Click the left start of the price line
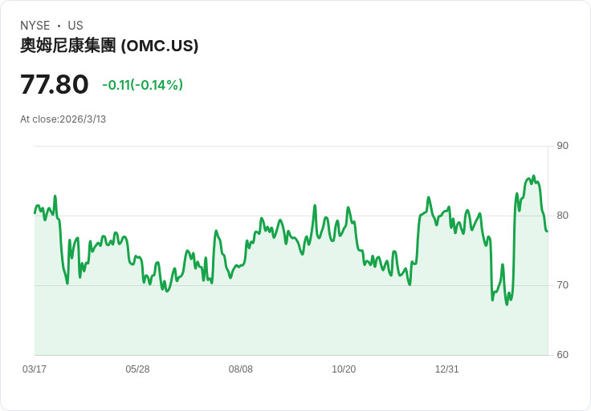The width and height of the screenshot is (591, 411). coord(35,212)
